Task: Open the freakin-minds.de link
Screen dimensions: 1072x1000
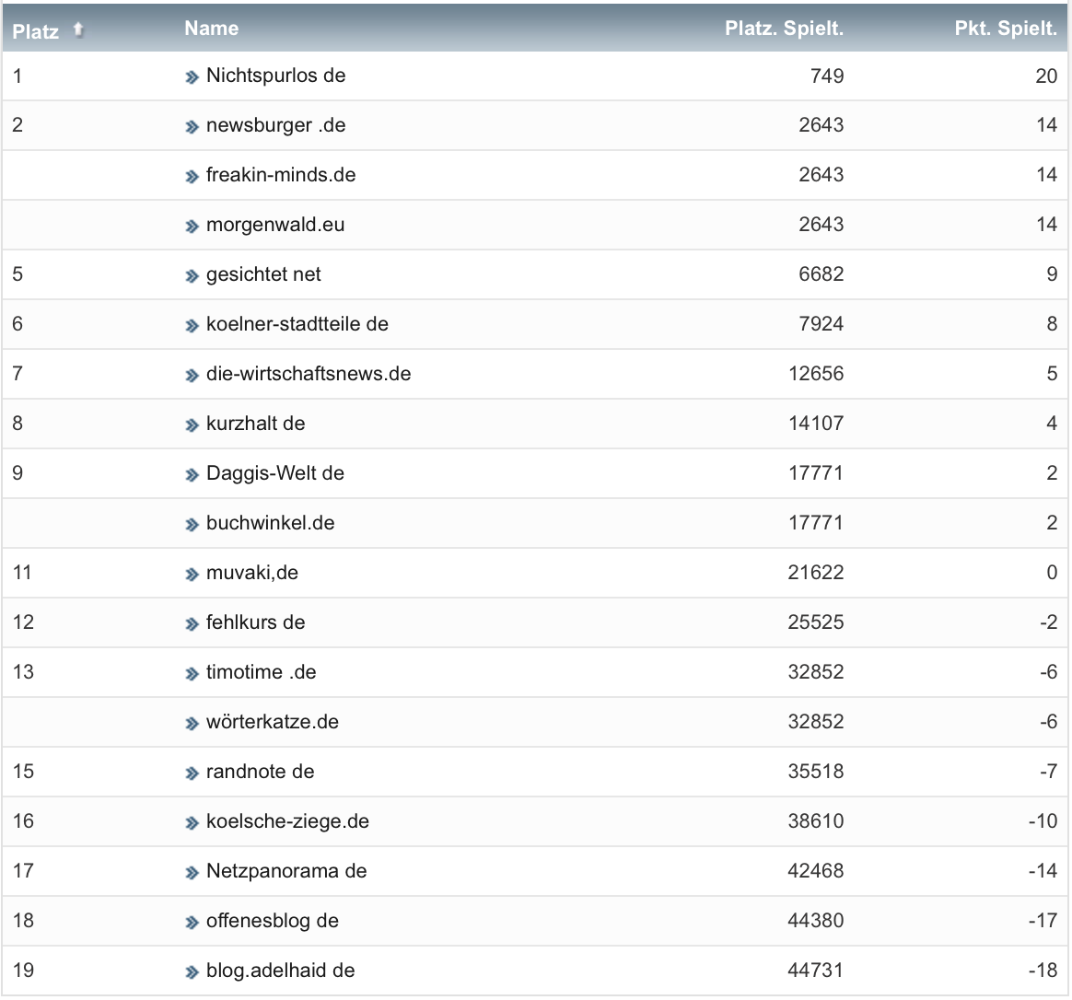Action: click(x=281, y=175)
